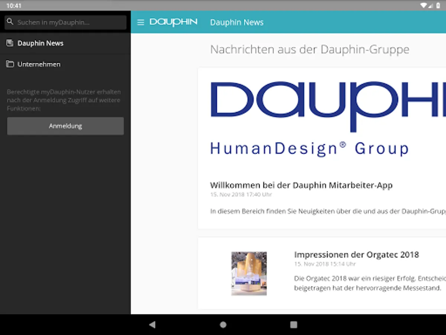Screen dimensions: 446x335
Task: Click the folder icon beside Unternehmen
Action: (x=10, y=64)
